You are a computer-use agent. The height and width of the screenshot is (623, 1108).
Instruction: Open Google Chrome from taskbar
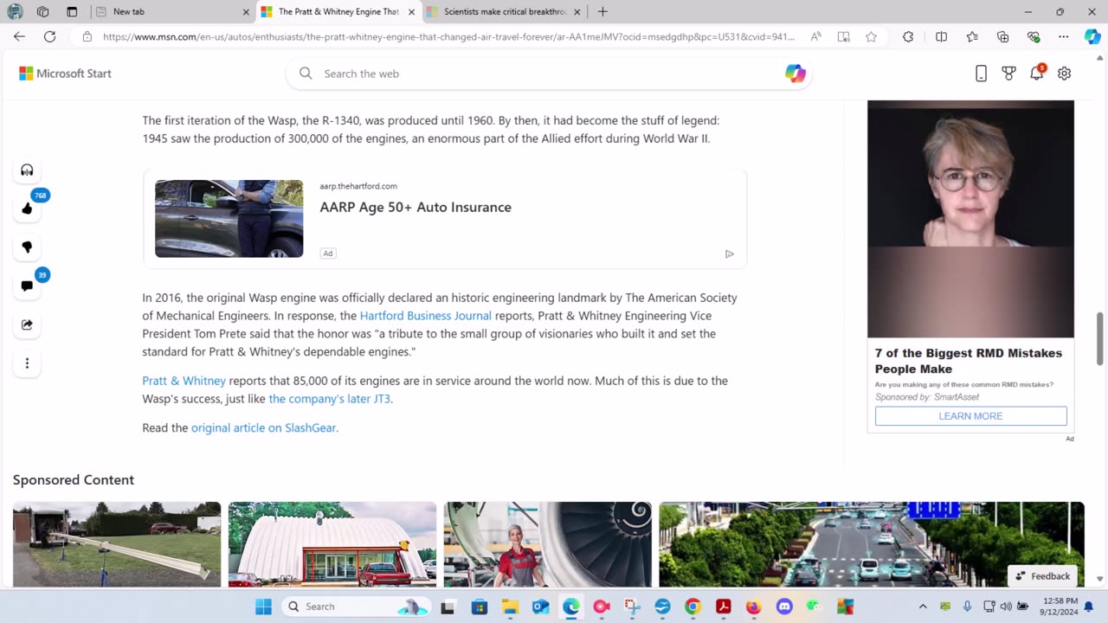tap(692, 607)
